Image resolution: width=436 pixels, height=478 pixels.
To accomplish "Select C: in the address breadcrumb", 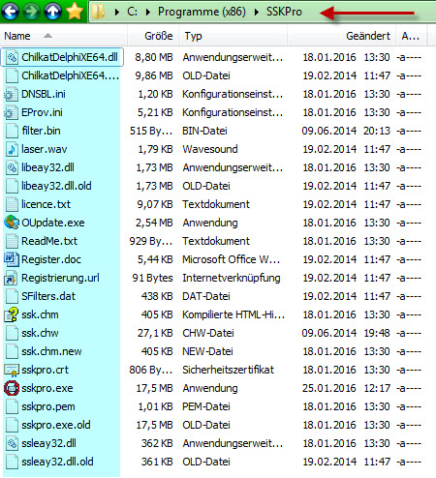I will click(x=132, y=12).
